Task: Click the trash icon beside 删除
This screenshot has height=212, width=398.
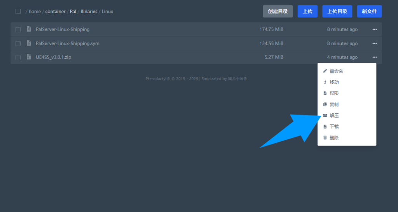Action: [x=325, y=138]
